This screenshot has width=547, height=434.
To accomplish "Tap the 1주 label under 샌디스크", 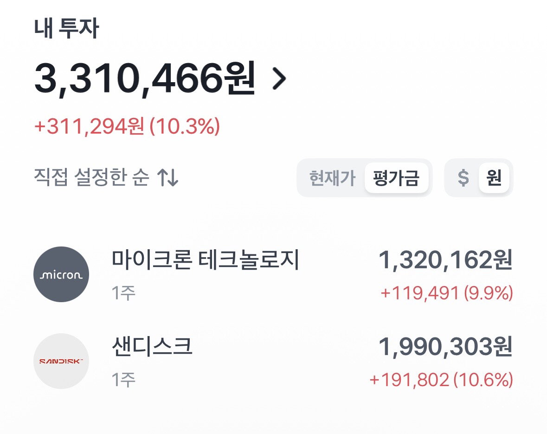I will pos(123,380).
